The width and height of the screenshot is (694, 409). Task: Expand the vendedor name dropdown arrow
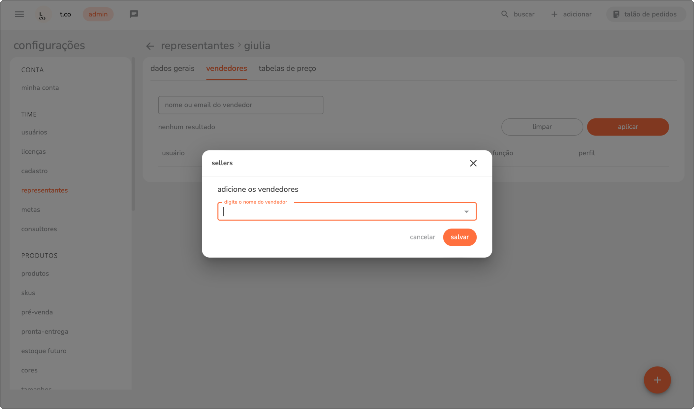point(466,211)
